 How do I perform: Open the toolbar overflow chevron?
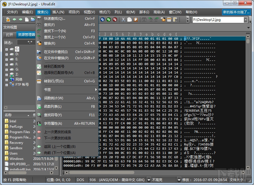coord(188,19)
